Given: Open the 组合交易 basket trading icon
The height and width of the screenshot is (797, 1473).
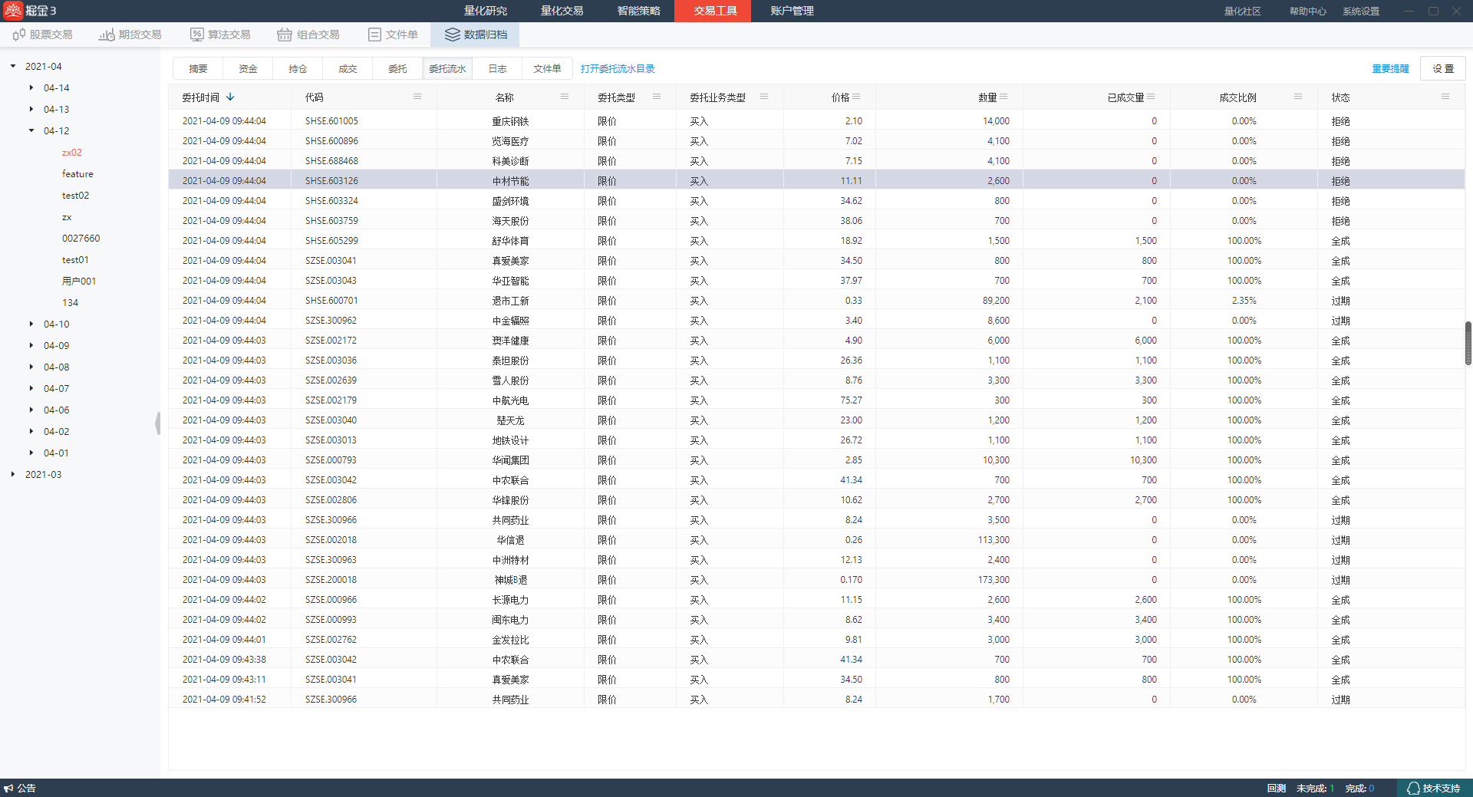Looking at the screenshot, I should tap(285, 35).
